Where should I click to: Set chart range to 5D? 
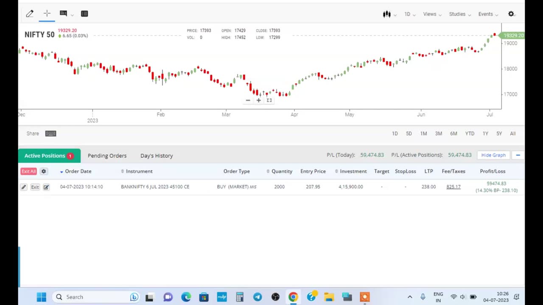tap(409, 133)
